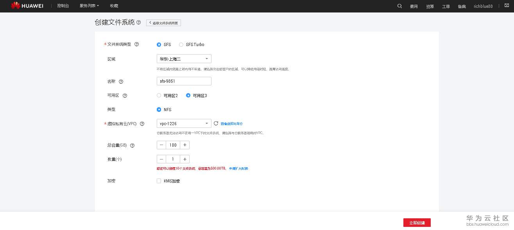This screenshot has width=514, height=230.
Task: Open 备案 menu
Action: pyautogui.click(x=462, y=6)
